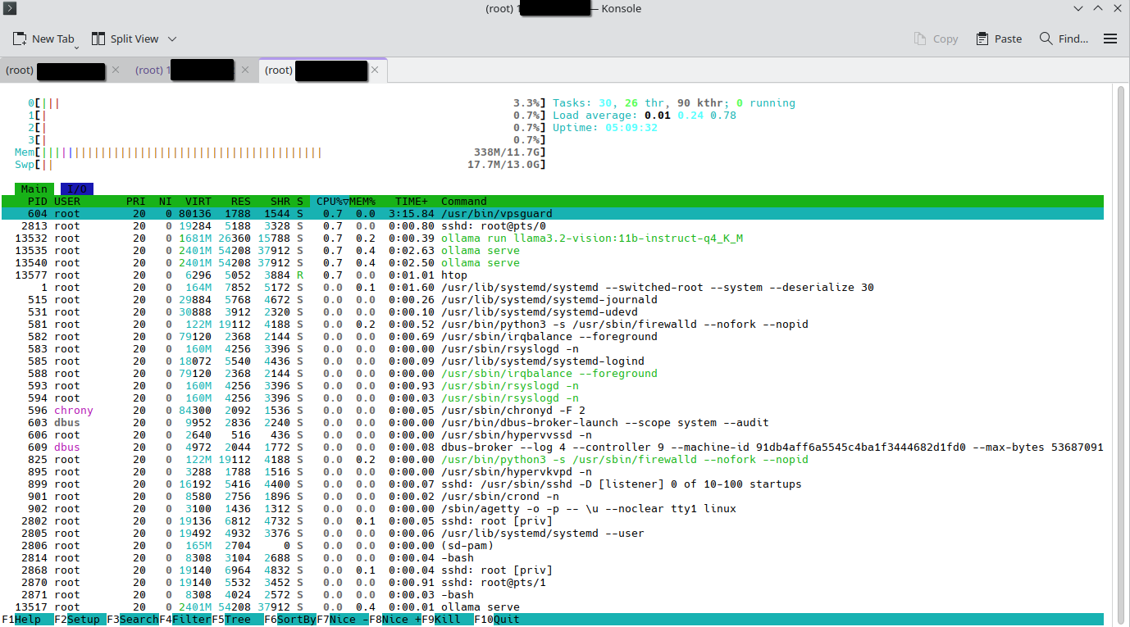Sort by the TIME+ column header
This screenshot has width=1130, height=627.
click(412, 202)
